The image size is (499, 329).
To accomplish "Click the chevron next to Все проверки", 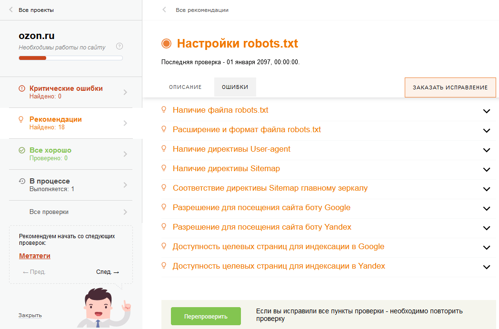I will click(125, 212).
